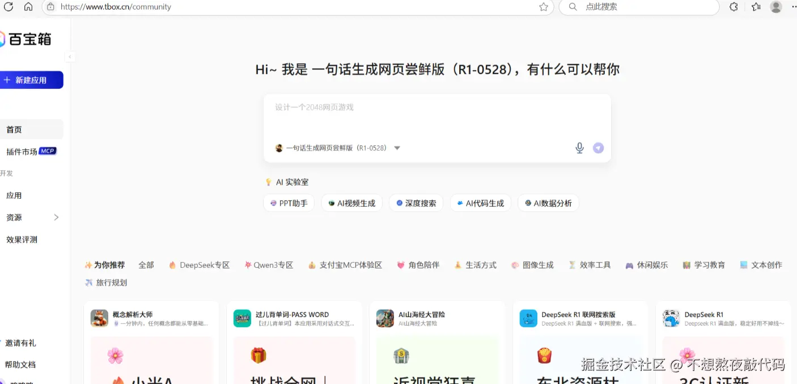Select the 学习教育 category tab
This screenshot has height=384, width=797.
(x=704, y=265)
